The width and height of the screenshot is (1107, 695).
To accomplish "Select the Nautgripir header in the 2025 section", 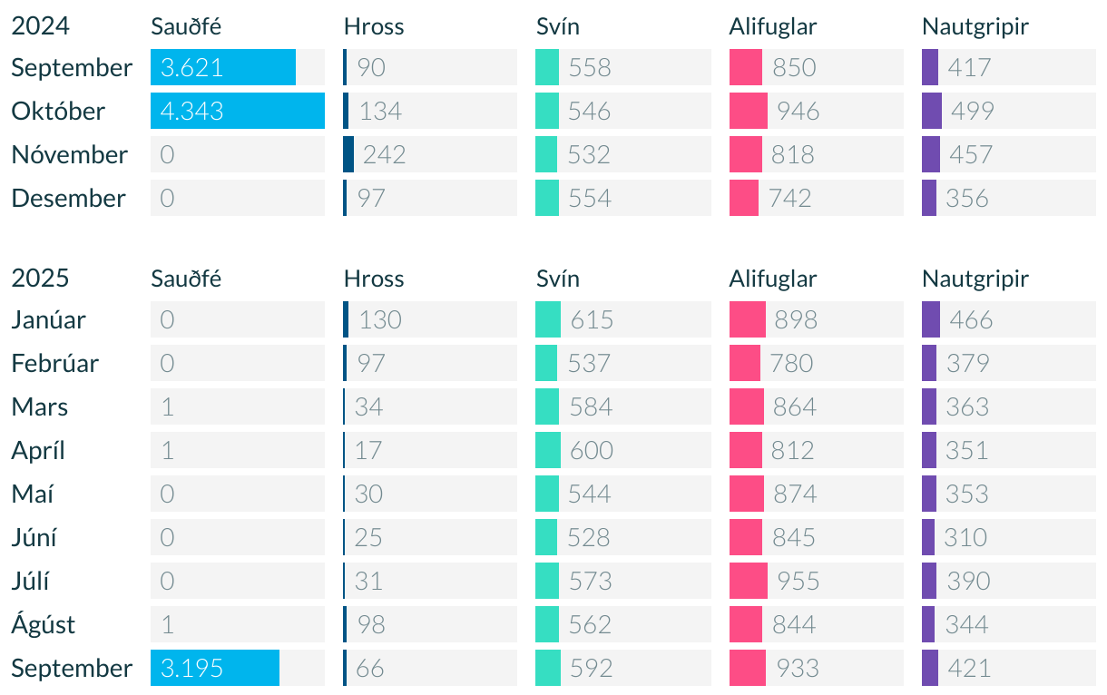I will 975,279.
